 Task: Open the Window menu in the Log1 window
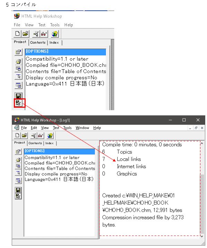[x=82, y=128]
